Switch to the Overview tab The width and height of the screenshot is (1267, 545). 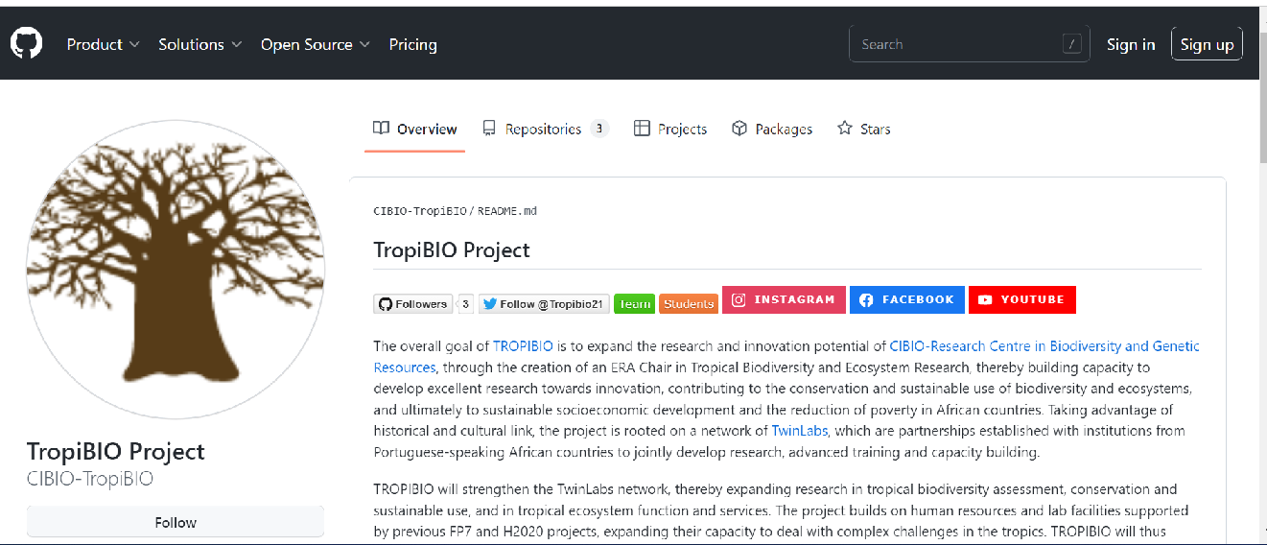(414, 129)
